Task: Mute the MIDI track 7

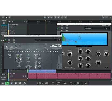Action: point(10,76)
